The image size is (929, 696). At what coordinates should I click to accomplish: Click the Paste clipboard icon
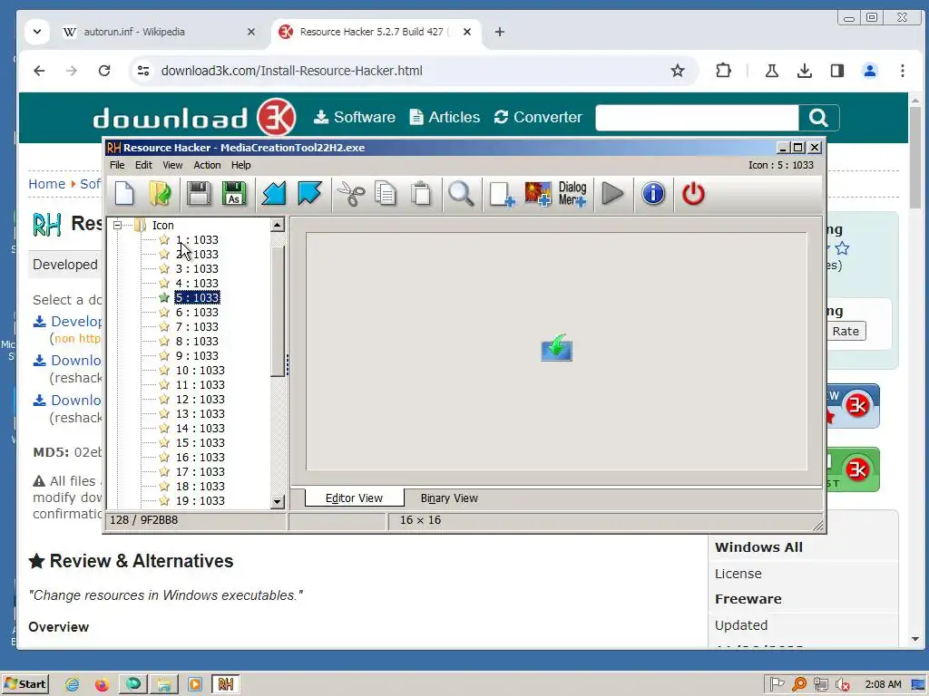(x=421, y=194)
